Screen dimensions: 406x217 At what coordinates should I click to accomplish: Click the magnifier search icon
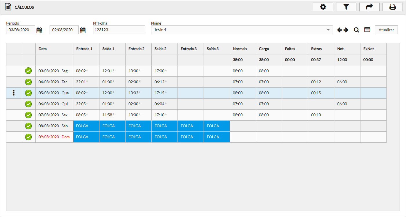(356, 30)
